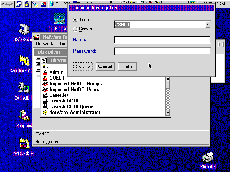Viewport: 230px width, 172px height.
Task: Click the Name input field
Action: 162,40
